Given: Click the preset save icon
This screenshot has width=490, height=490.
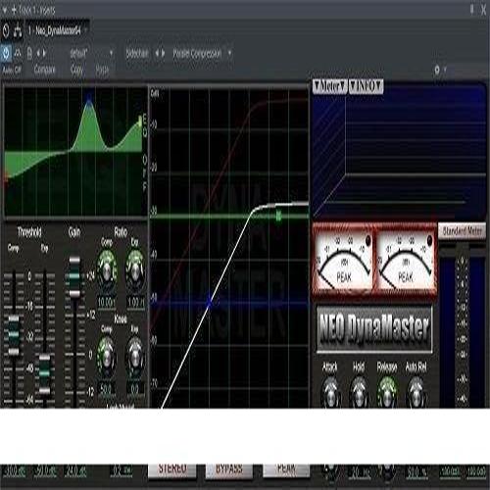Looking at the screenshot, I should click(29, 53).
